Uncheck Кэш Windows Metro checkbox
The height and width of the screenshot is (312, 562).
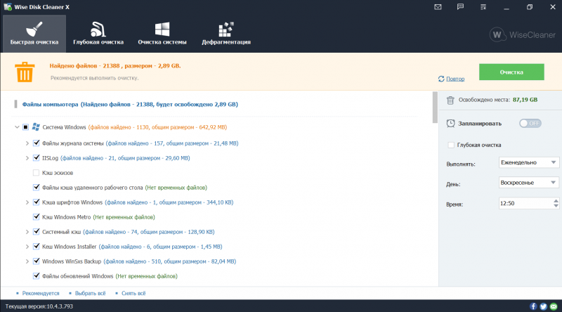tap(36, 217)
